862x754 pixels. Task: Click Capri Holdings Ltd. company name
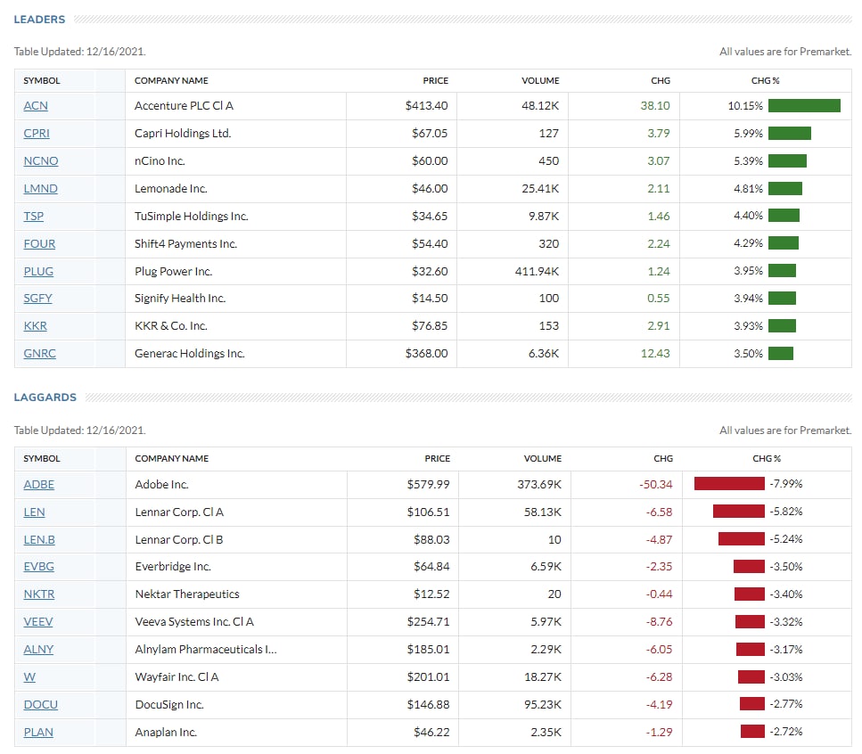(183, 134)
